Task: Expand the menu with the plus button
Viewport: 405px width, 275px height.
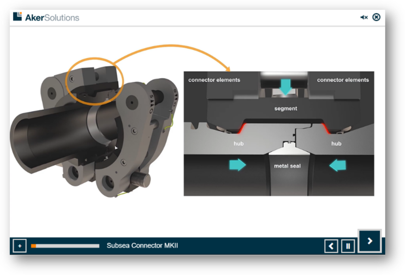Action: 19,246
